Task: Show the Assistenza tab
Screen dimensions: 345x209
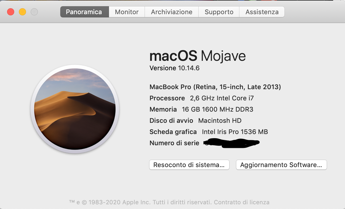Action: pyautogui.click(x=262, y=12)
